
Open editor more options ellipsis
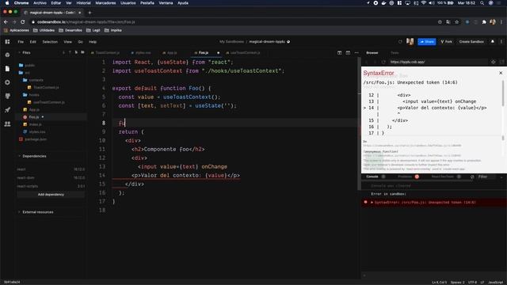point(356,53)
